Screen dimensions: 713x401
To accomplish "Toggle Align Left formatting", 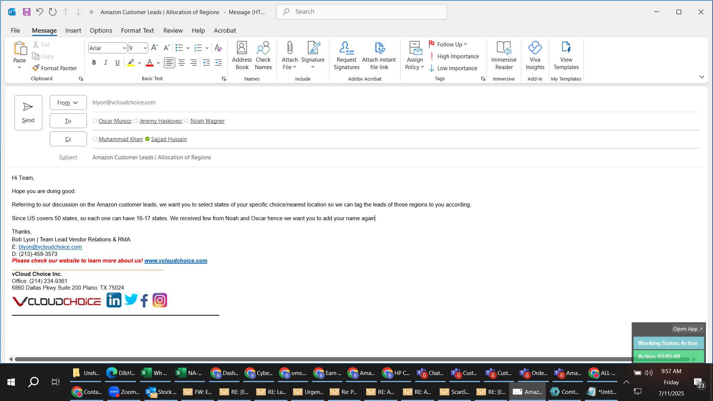I will coord(169,63).
